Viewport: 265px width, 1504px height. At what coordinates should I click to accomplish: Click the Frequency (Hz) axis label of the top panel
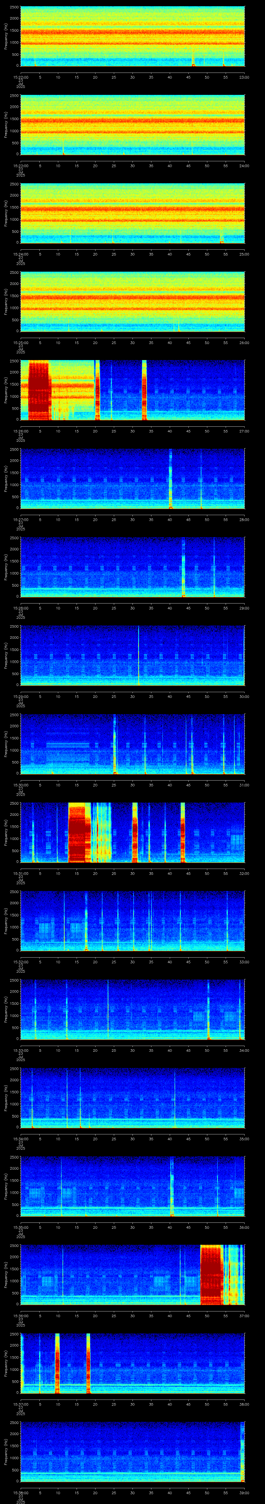[x=6, y=37]
